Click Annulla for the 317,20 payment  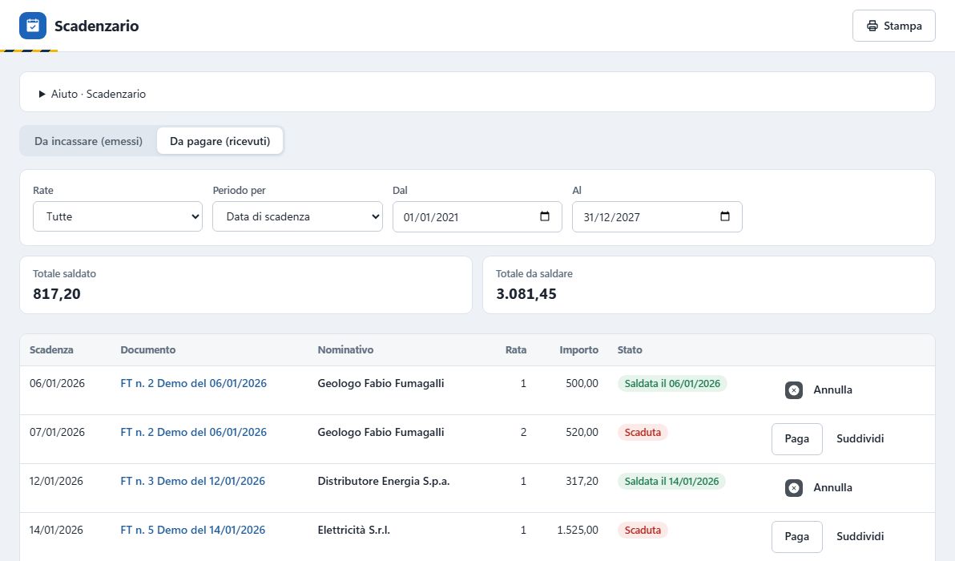832,488
